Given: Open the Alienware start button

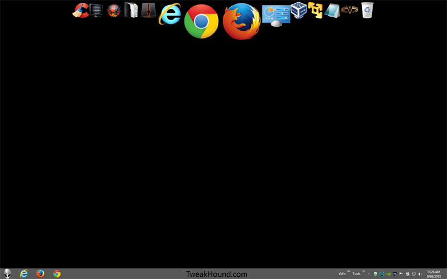Looking at the screenshot, I should point(7,273).
